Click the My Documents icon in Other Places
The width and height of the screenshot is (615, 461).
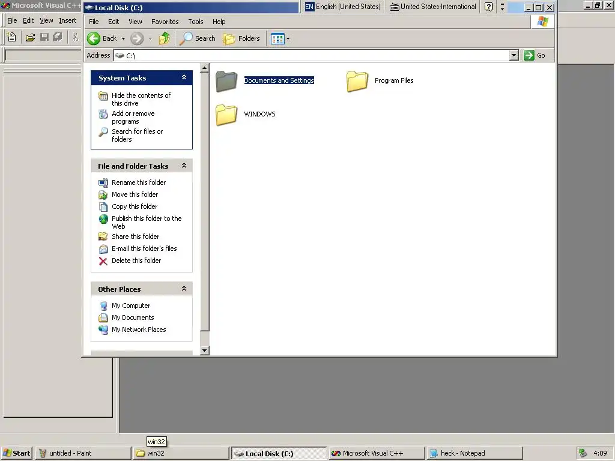103,318
